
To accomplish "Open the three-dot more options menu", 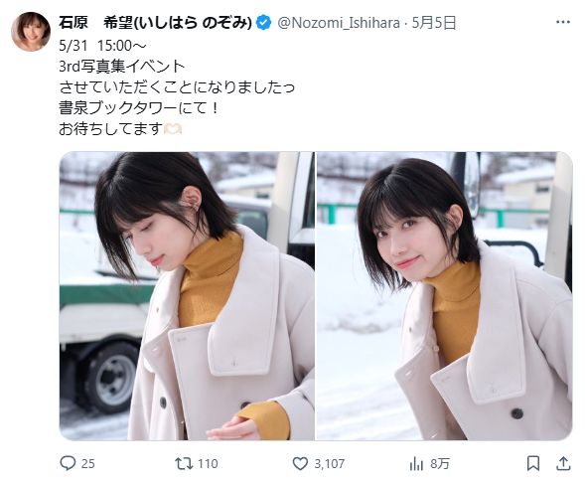I will [563, 23].
